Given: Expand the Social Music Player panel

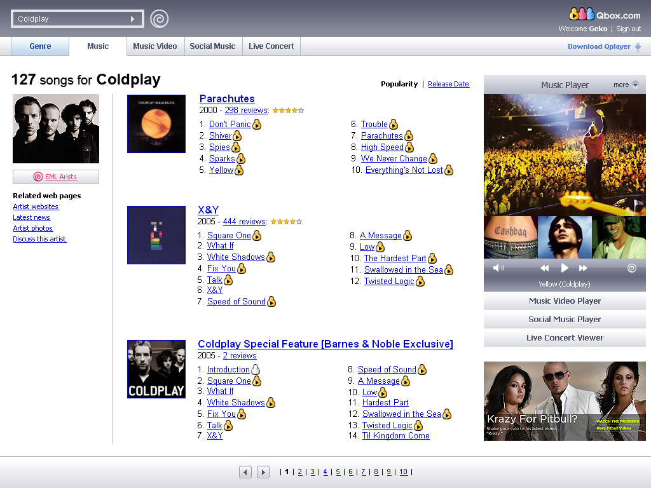Looking at the screenshot, I should point(565,319).
